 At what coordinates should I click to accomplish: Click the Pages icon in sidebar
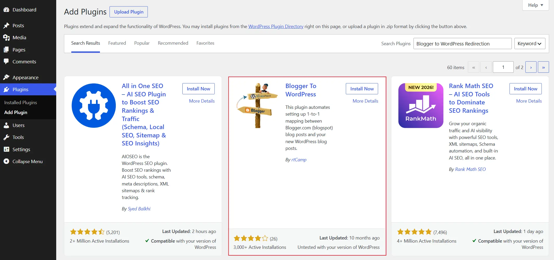coord(7,50)
